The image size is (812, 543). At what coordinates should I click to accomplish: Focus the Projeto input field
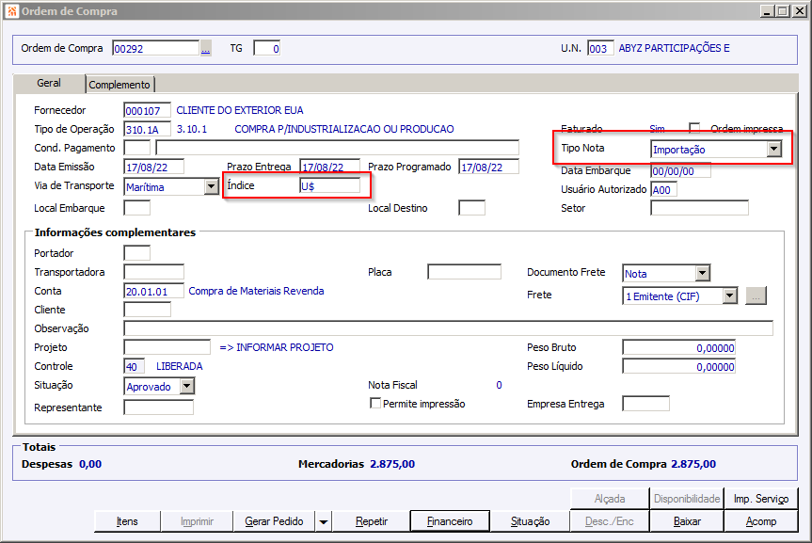(x=167, y=347)
